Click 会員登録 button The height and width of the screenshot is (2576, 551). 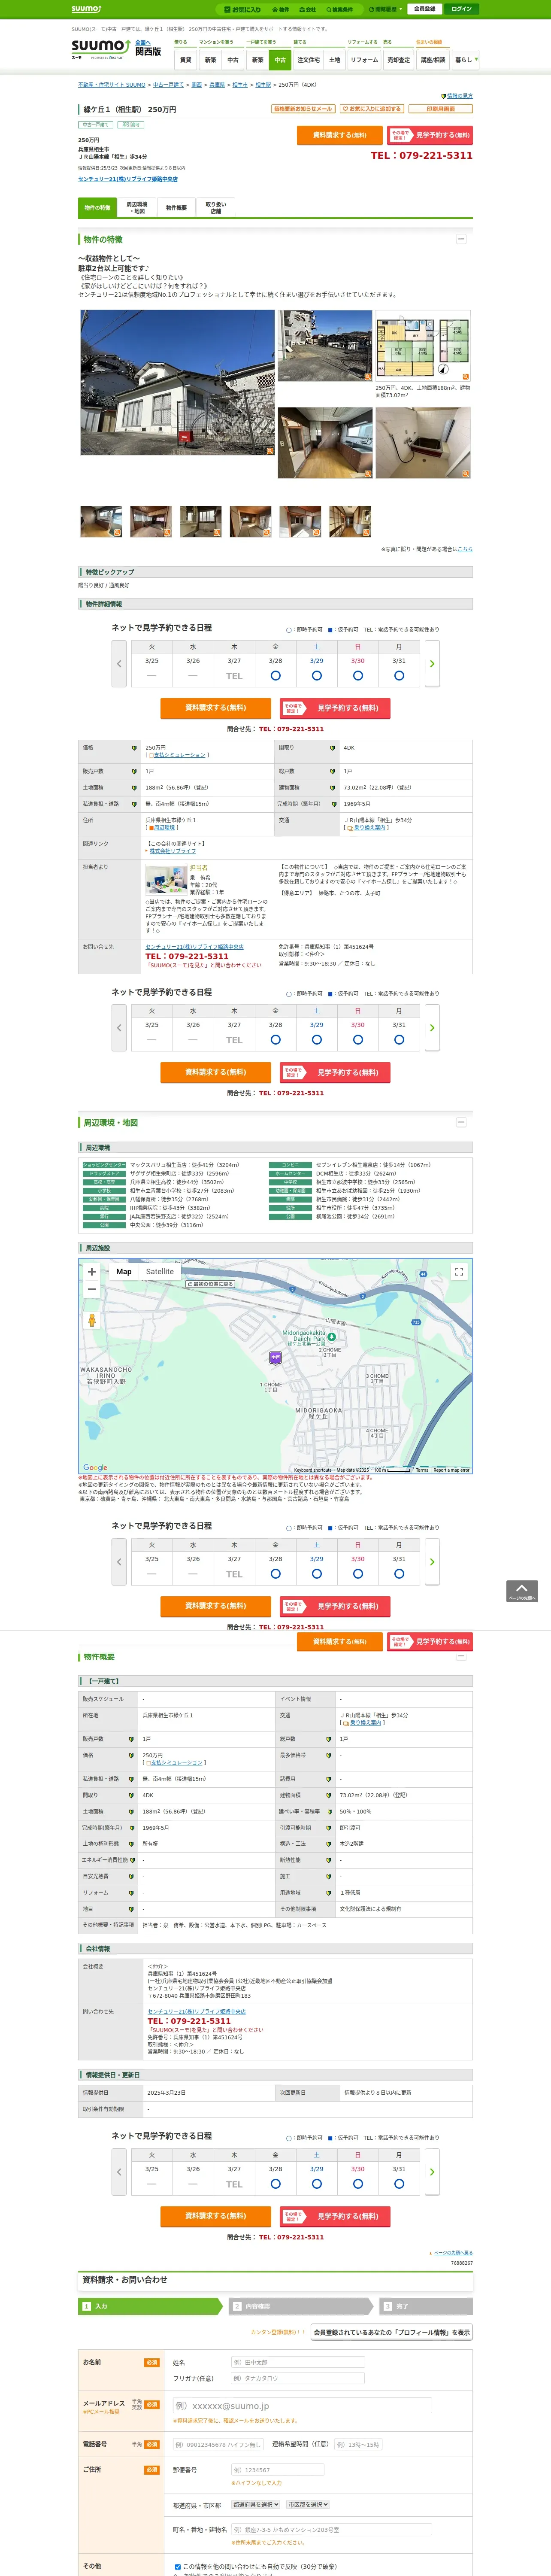click(x=424, y=9)
